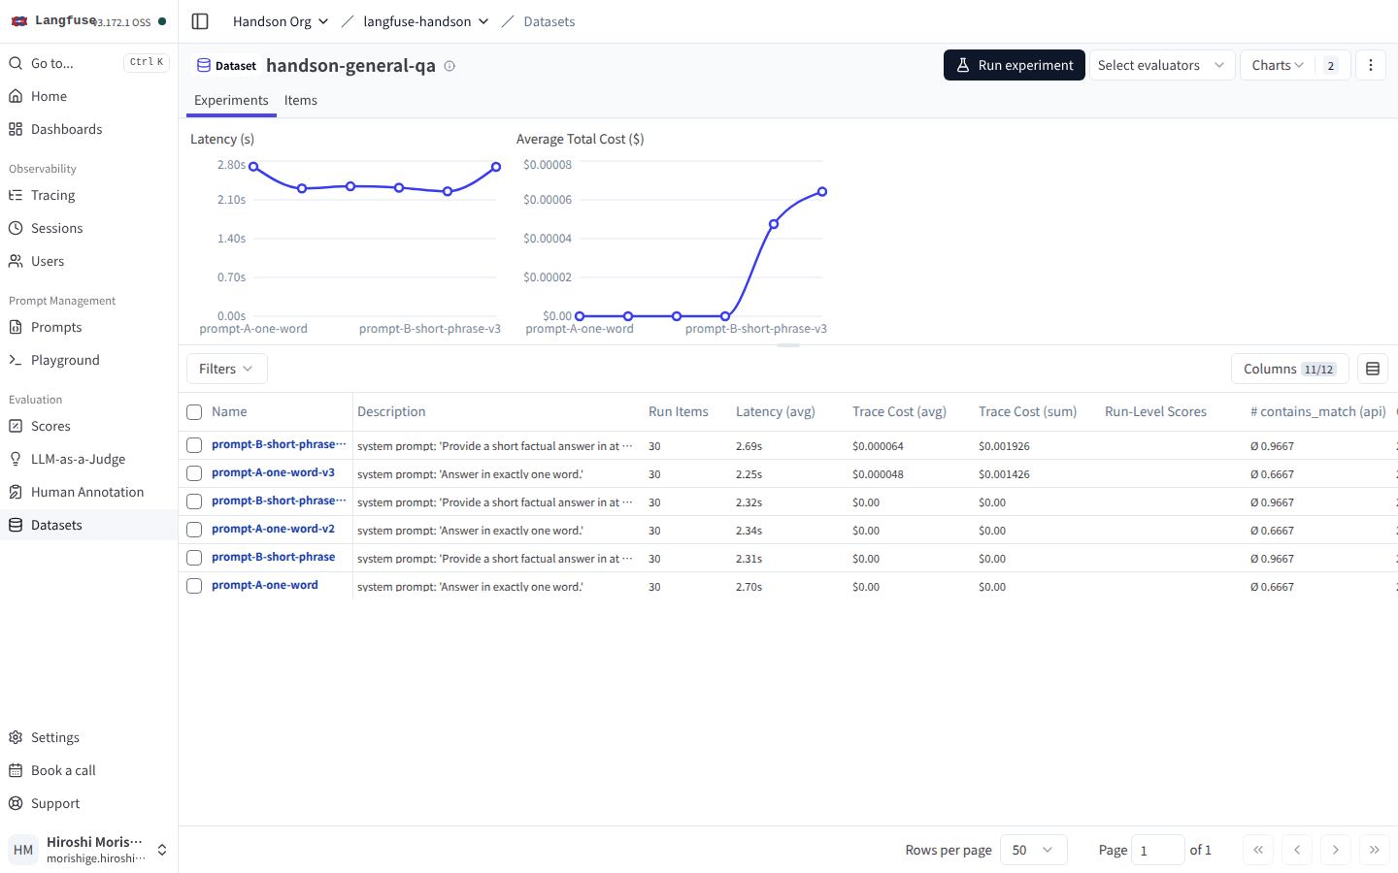Viewport: 1398px width, 873px height.
Task: Open the Charts dropdown
Action: (x=1295, y=65)
